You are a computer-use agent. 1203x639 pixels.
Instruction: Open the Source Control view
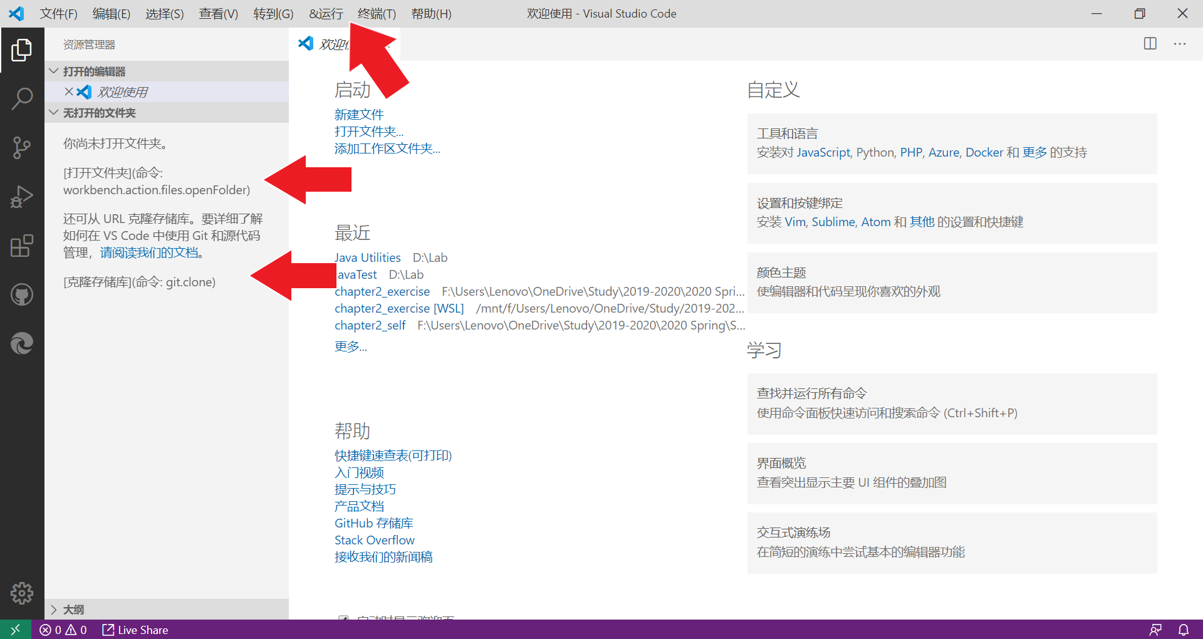click(23, 147)
